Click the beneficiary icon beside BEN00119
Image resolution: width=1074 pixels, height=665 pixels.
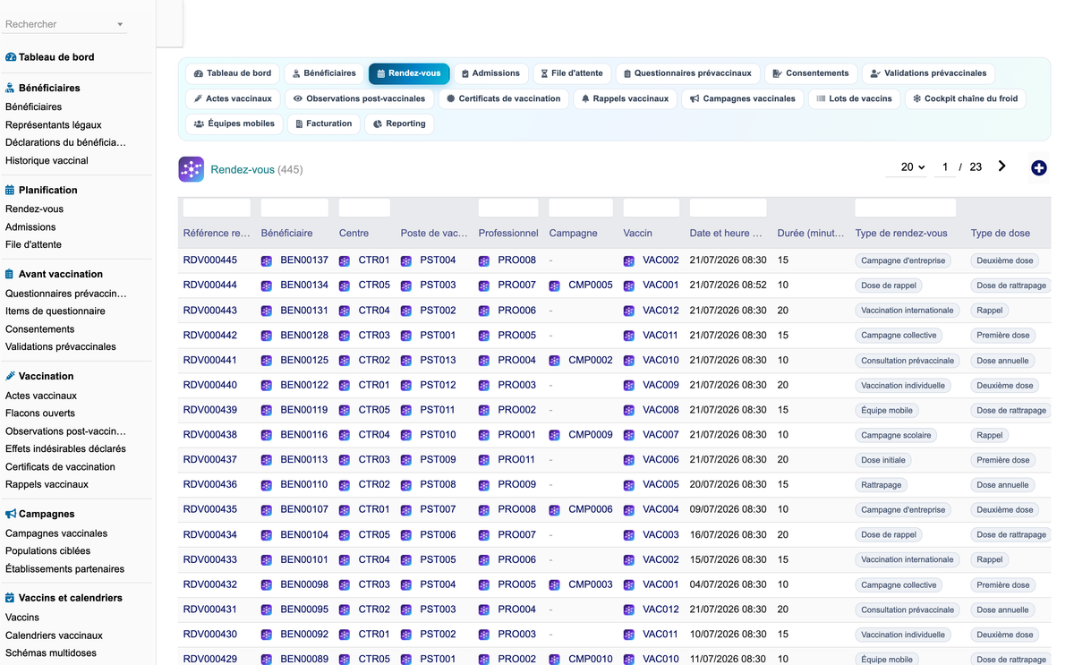pos(266,410)
